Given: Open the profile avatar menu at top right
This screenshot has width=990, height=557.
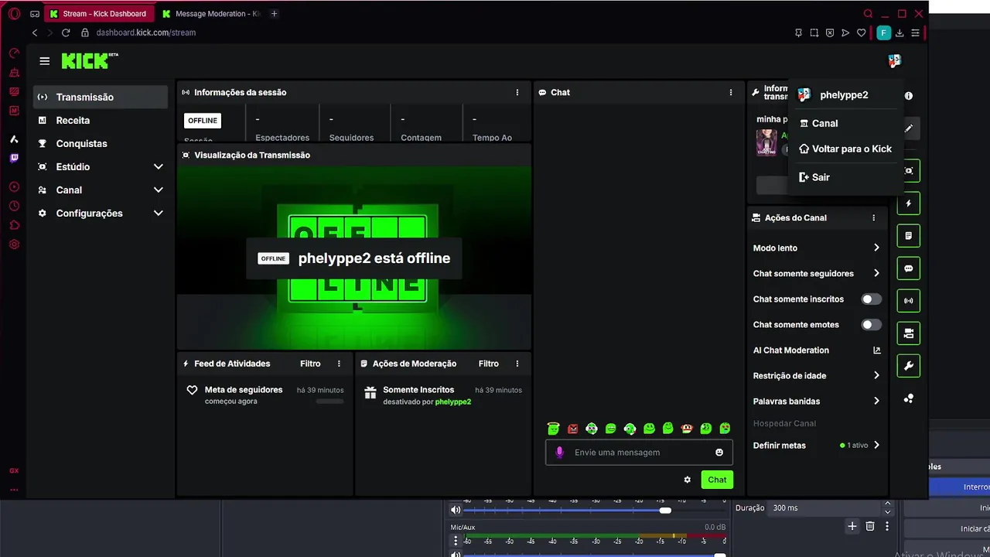Looking at the screenshot, I should (894, 61).
